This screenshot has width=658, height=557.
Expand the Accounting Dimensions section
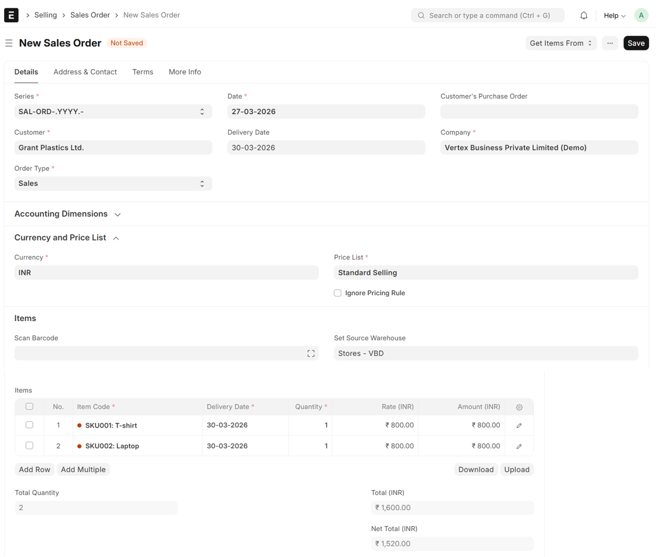67,214
